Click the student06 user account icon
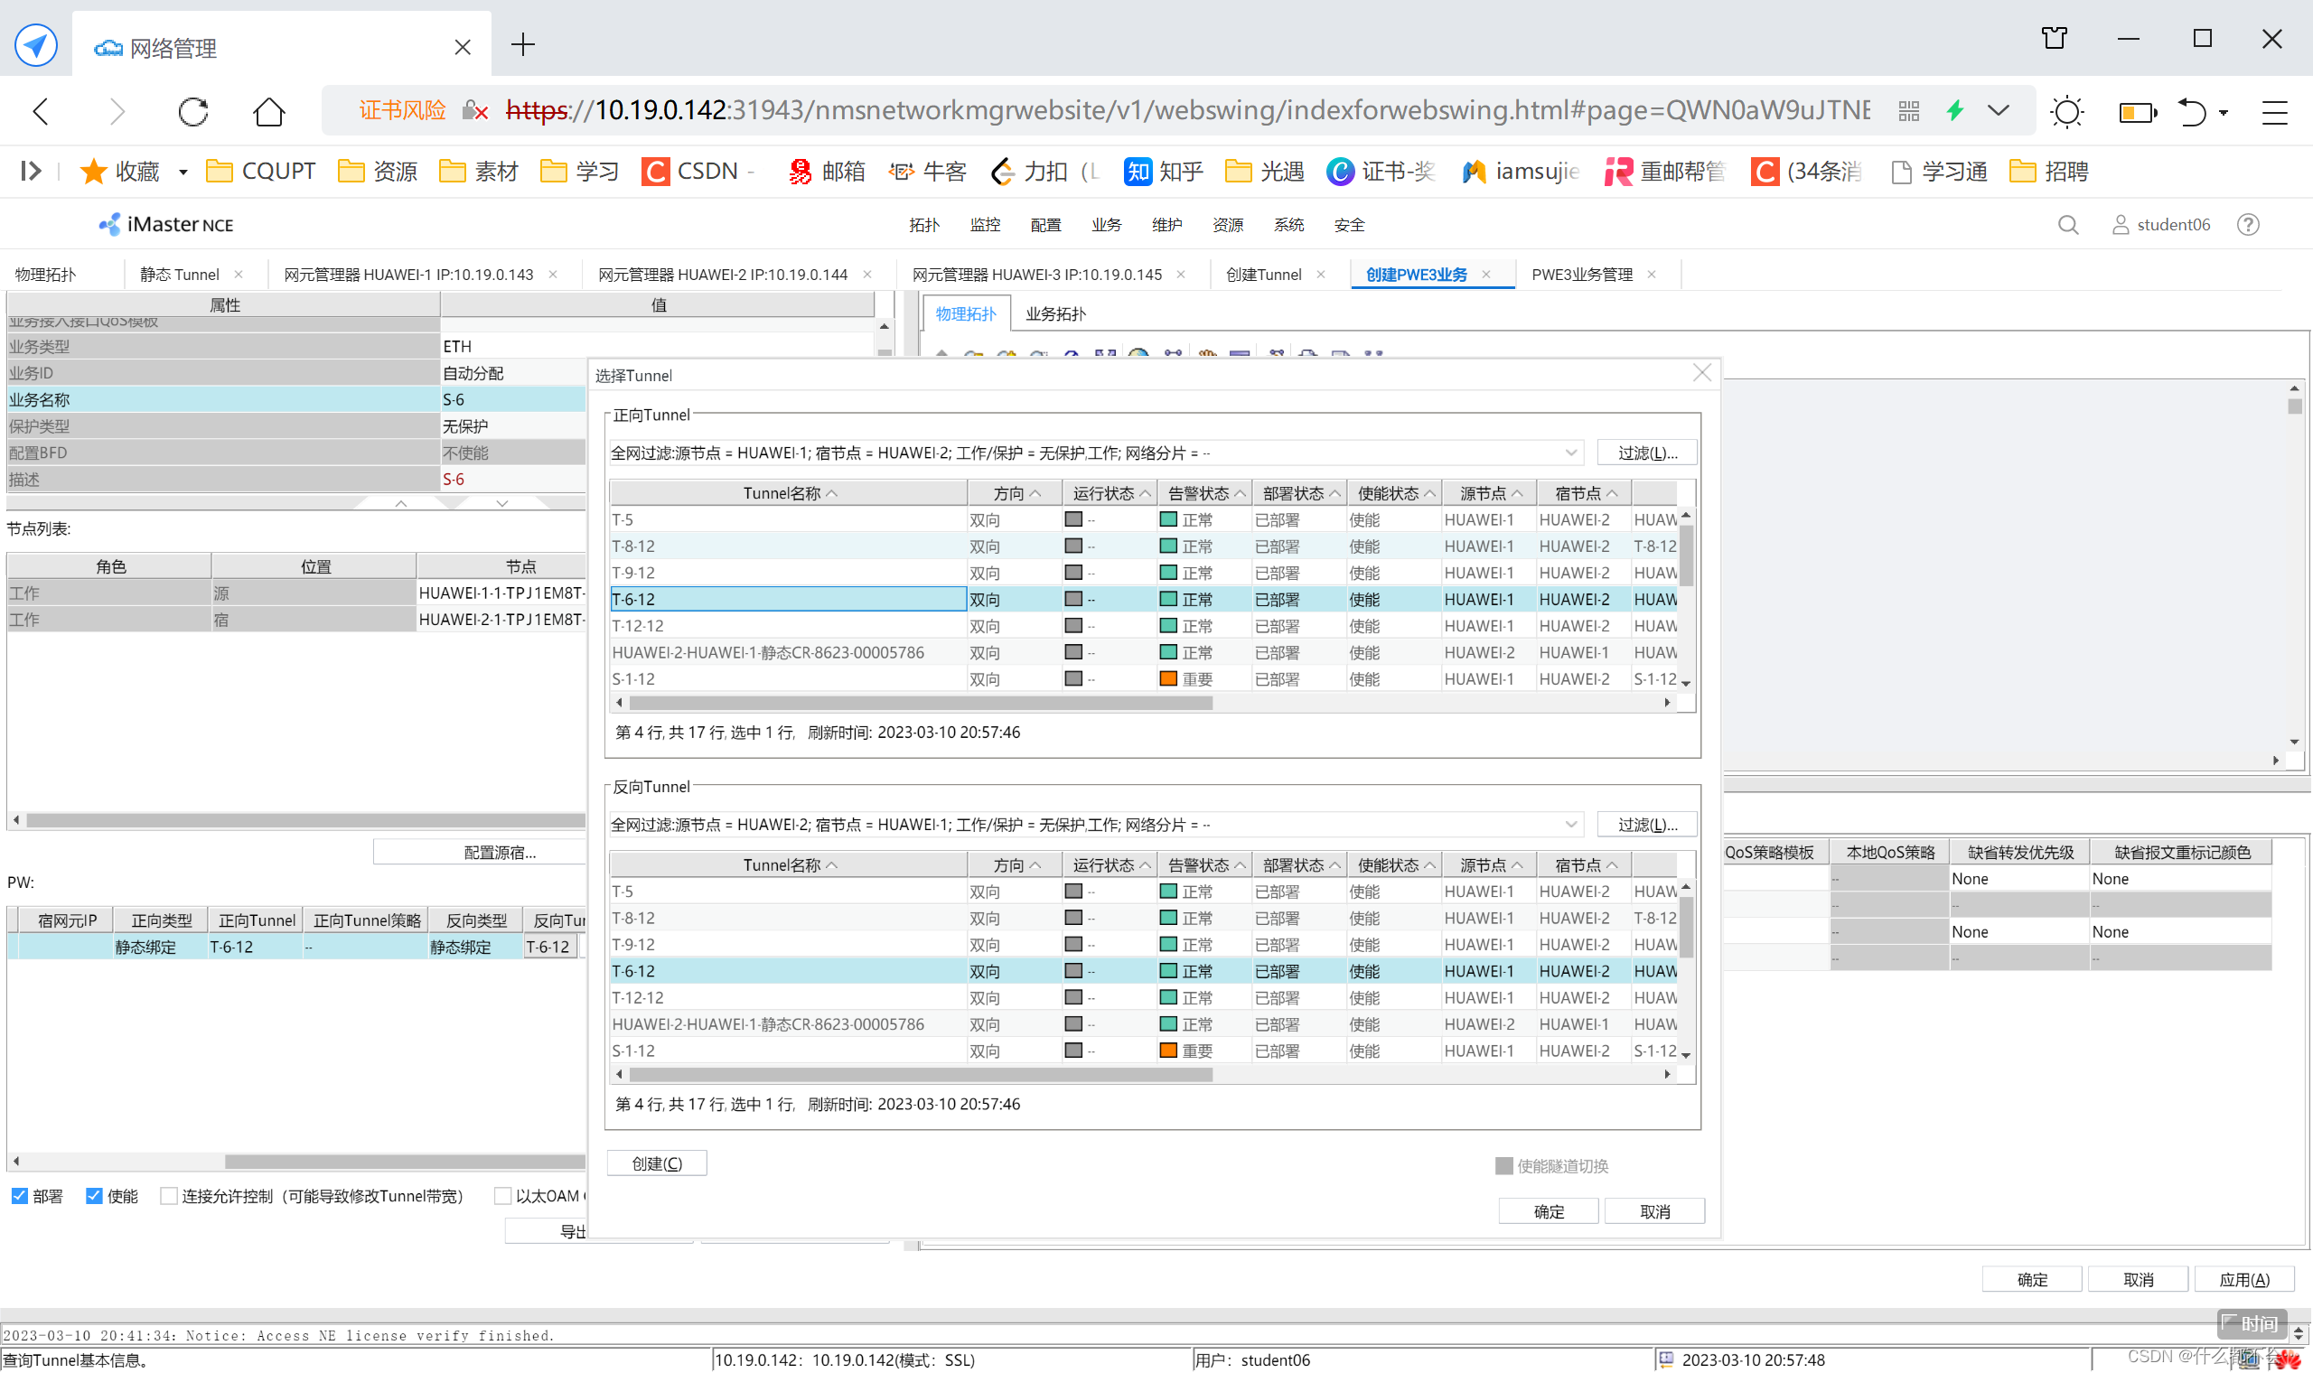This screenshot has height=1373, width=2313. pyautogui.click(x=2120, y=225)
